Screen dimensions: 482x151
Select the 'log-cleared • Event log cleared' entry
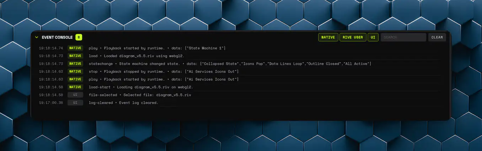click(x=241, y=103)
